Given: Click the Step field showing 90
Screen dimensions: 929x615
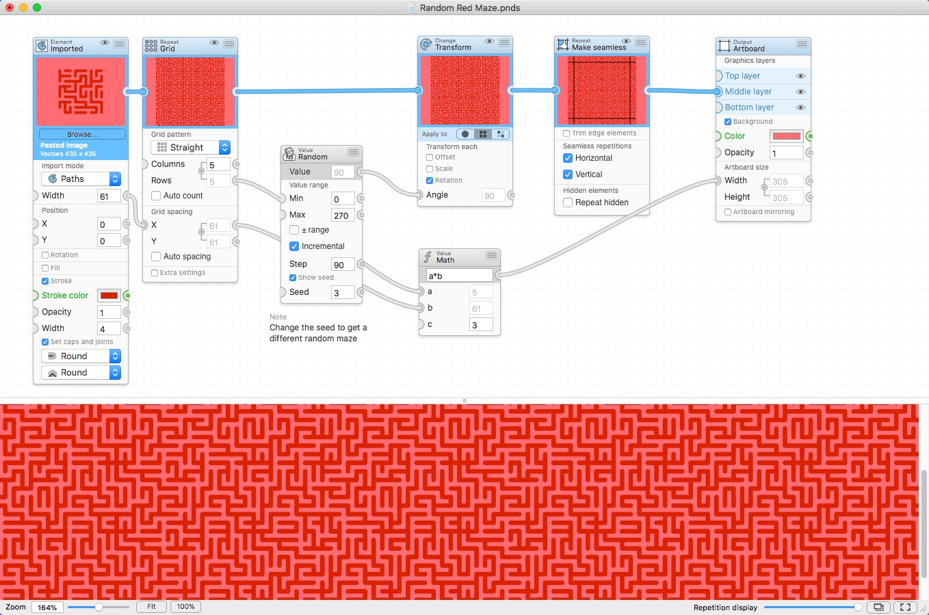Looking at the screenshot, I should (343, 265).
